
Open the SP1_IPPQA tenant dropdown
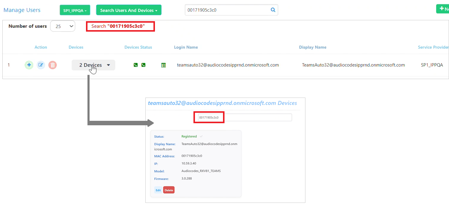coord(75,10)
